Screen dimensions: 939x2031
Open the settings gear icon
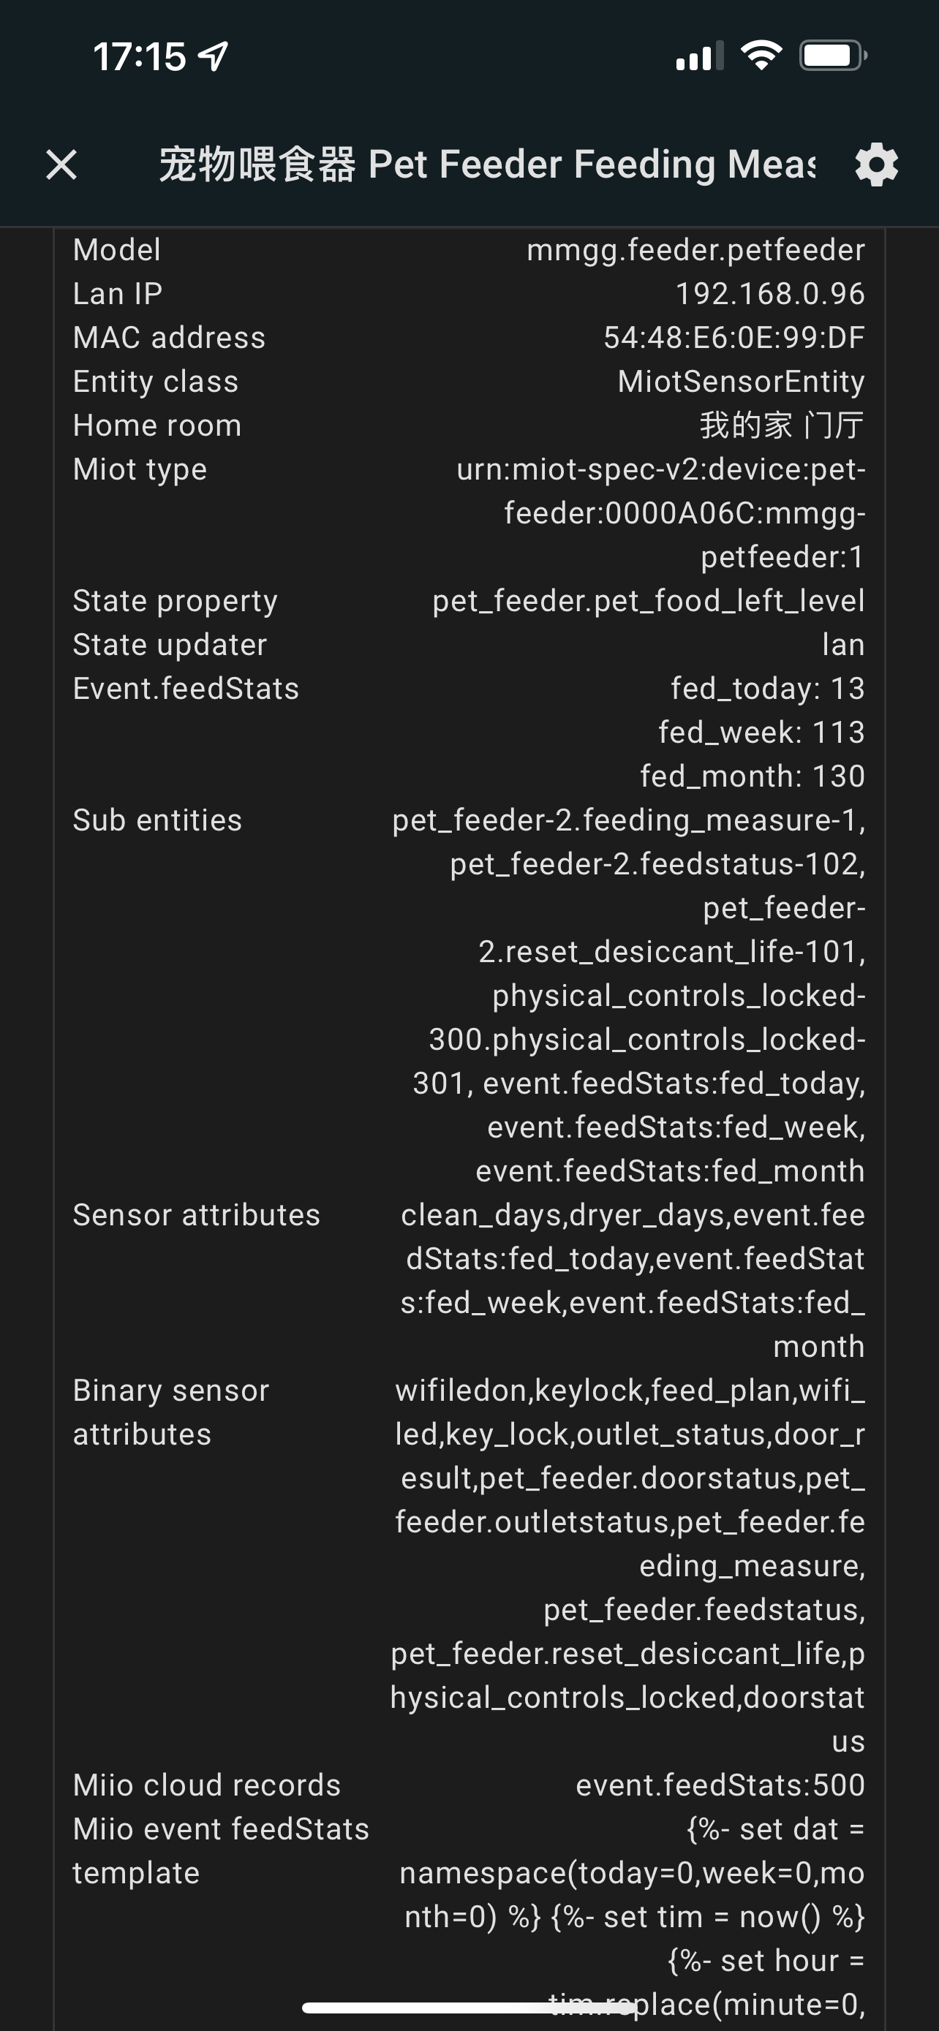point(877,164)
